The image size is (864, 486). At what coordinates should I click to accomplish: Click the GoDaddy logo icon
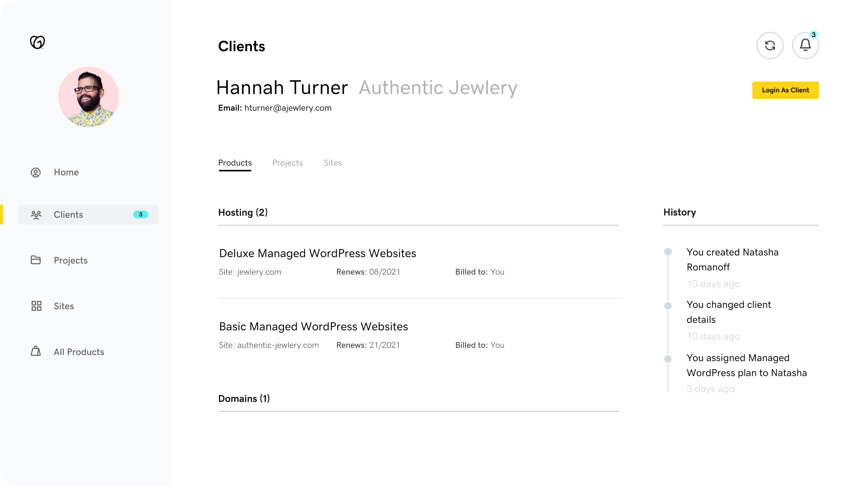(37, 42)
